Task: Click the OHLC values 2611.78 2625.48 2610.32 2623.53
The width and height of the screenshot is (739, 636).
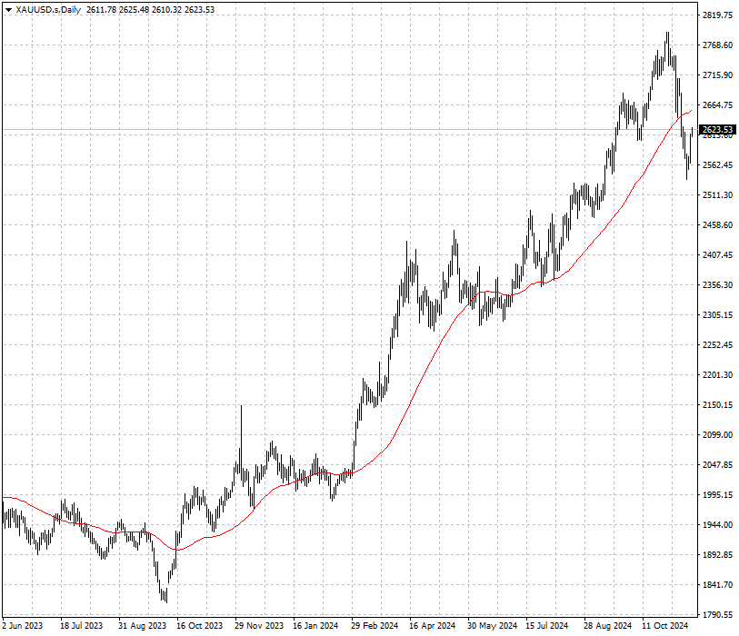Action: tap(150, 10)
